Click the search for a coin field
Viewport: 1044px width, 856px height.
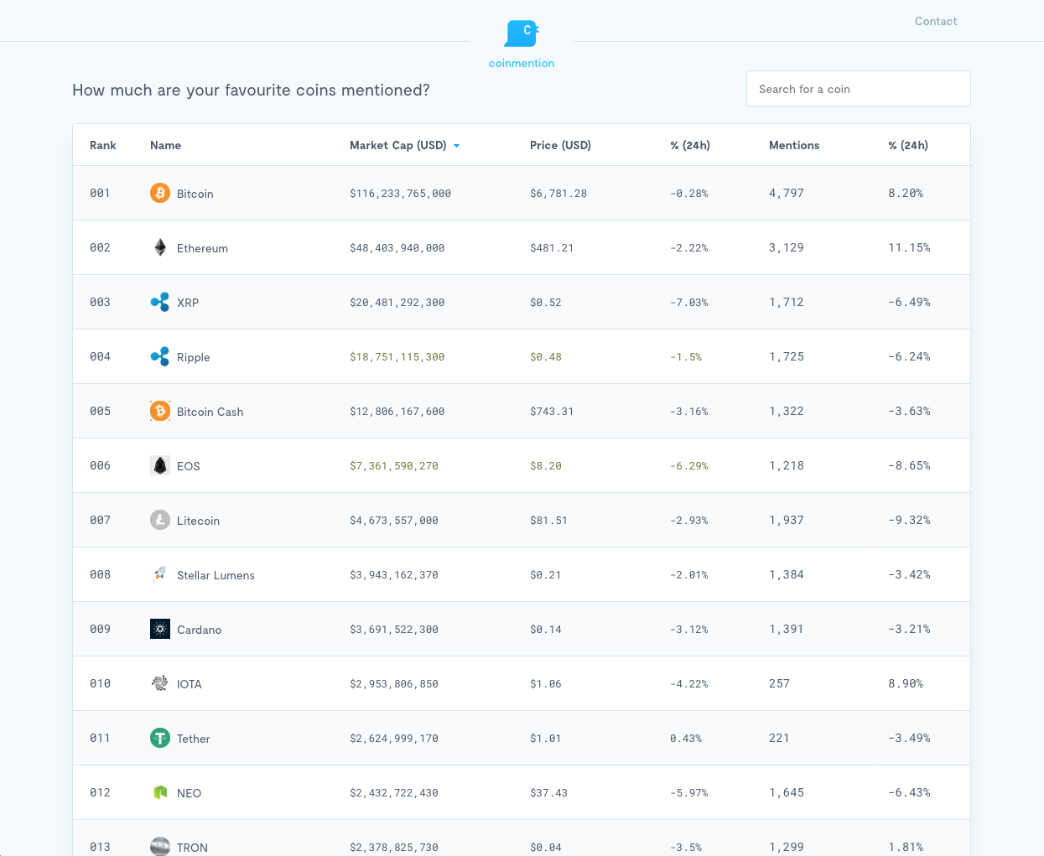pos(858,88)
